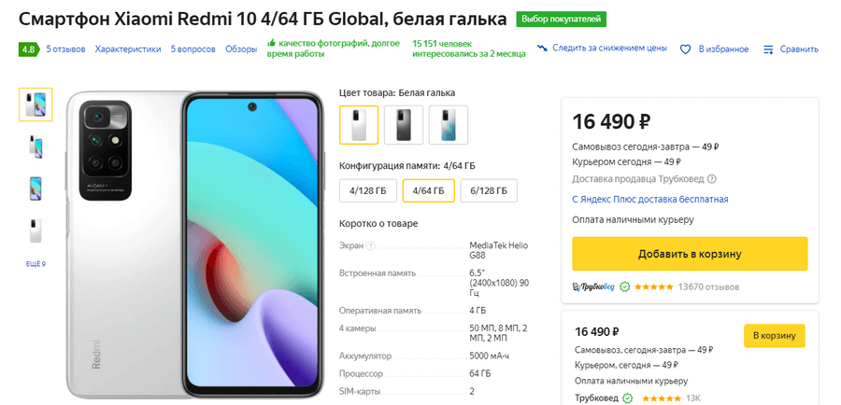Click the Трубковед seller logo
The image size is (841, 405).
(x=592, y=286)
